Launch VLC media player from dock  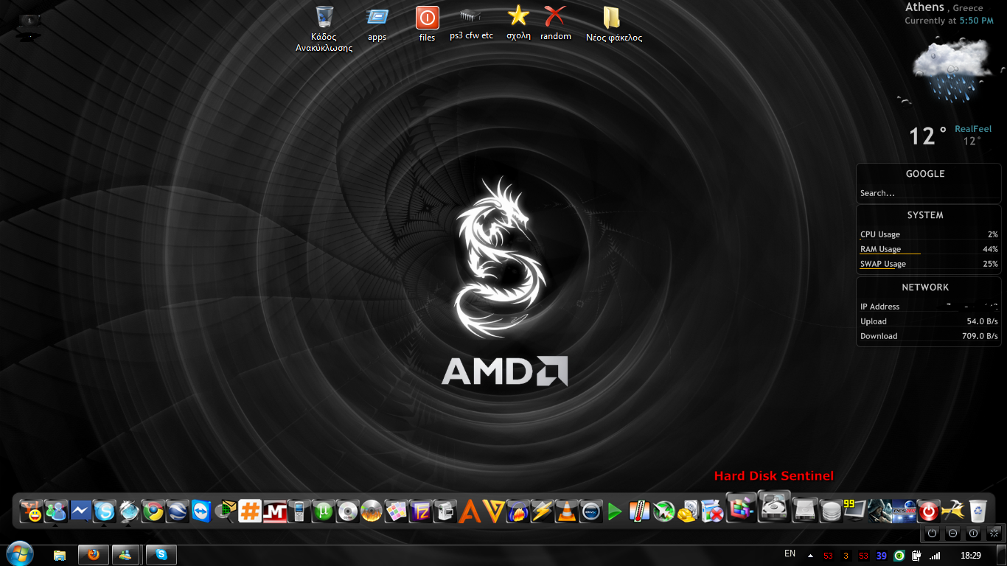pyautogui.click(x=566, y=511)
